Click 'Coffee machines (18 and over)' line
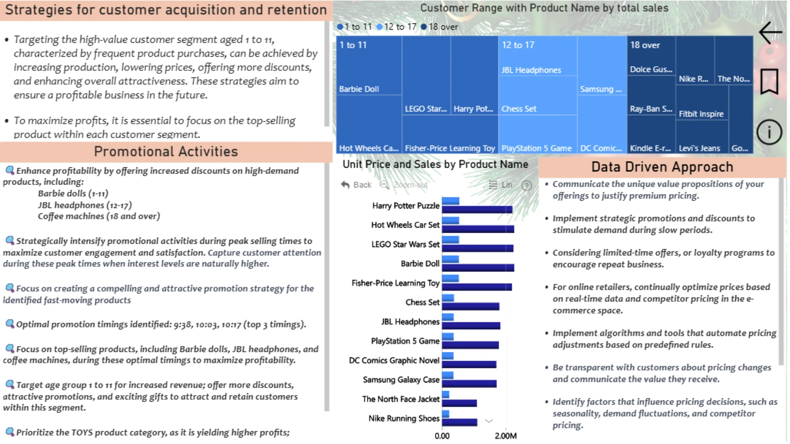The width and height of the screenshot is (790, 444). point(99,216)
